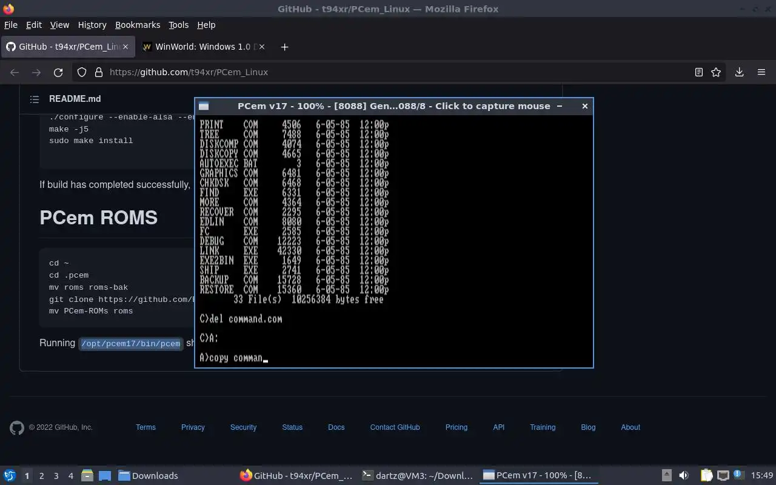Activate the dartz@VM3 terminal taskbar button
776x485 pixels.
(418, 475)
